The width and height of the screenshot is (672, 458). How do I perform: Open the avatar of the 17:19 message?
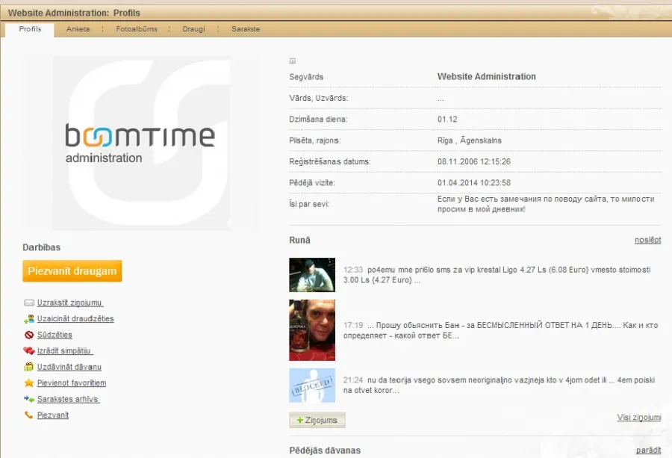[312, 330]
